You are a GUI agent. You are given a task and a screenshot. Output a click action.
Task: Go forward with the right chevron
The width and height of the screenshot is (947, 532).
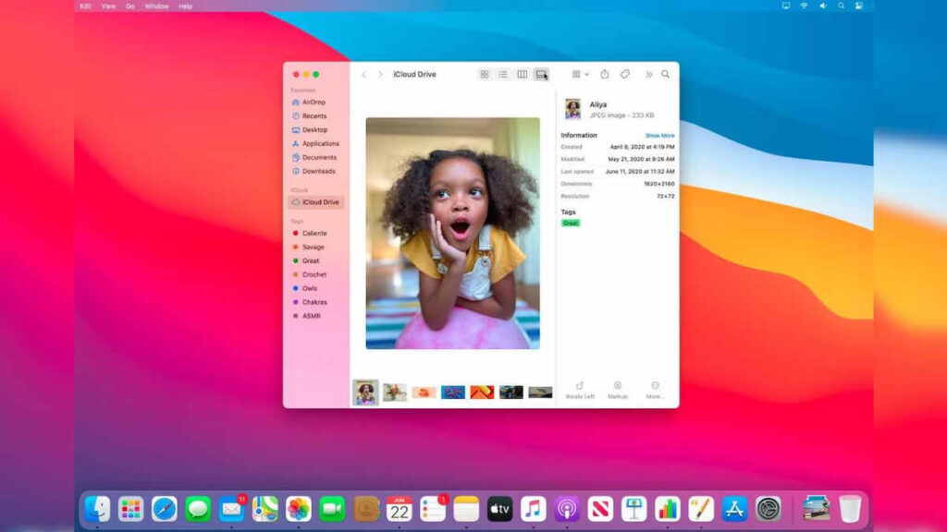click(380, 74)
